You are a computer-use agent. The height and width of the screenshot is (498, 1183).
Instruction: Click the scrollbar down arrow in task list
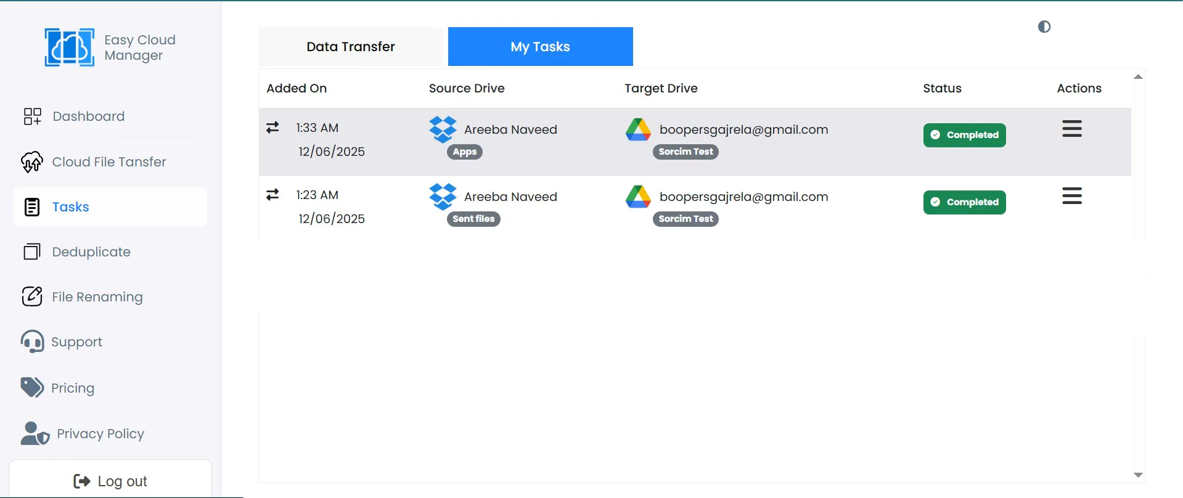(x=1139, y=475)
